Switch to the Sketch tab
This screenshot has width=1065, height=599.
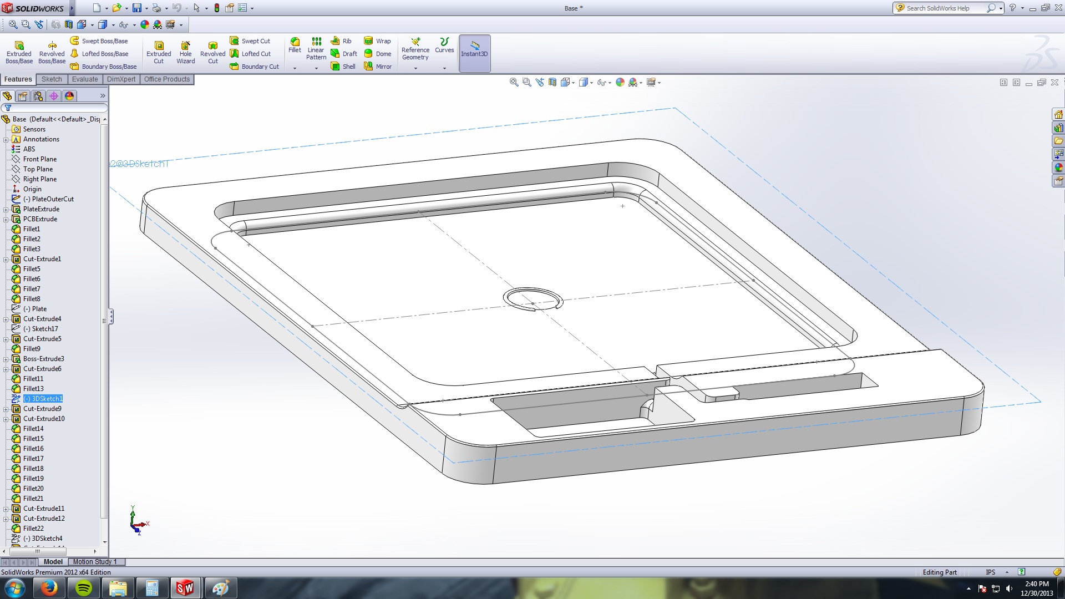pyautogui.click(x=52, y=79)
